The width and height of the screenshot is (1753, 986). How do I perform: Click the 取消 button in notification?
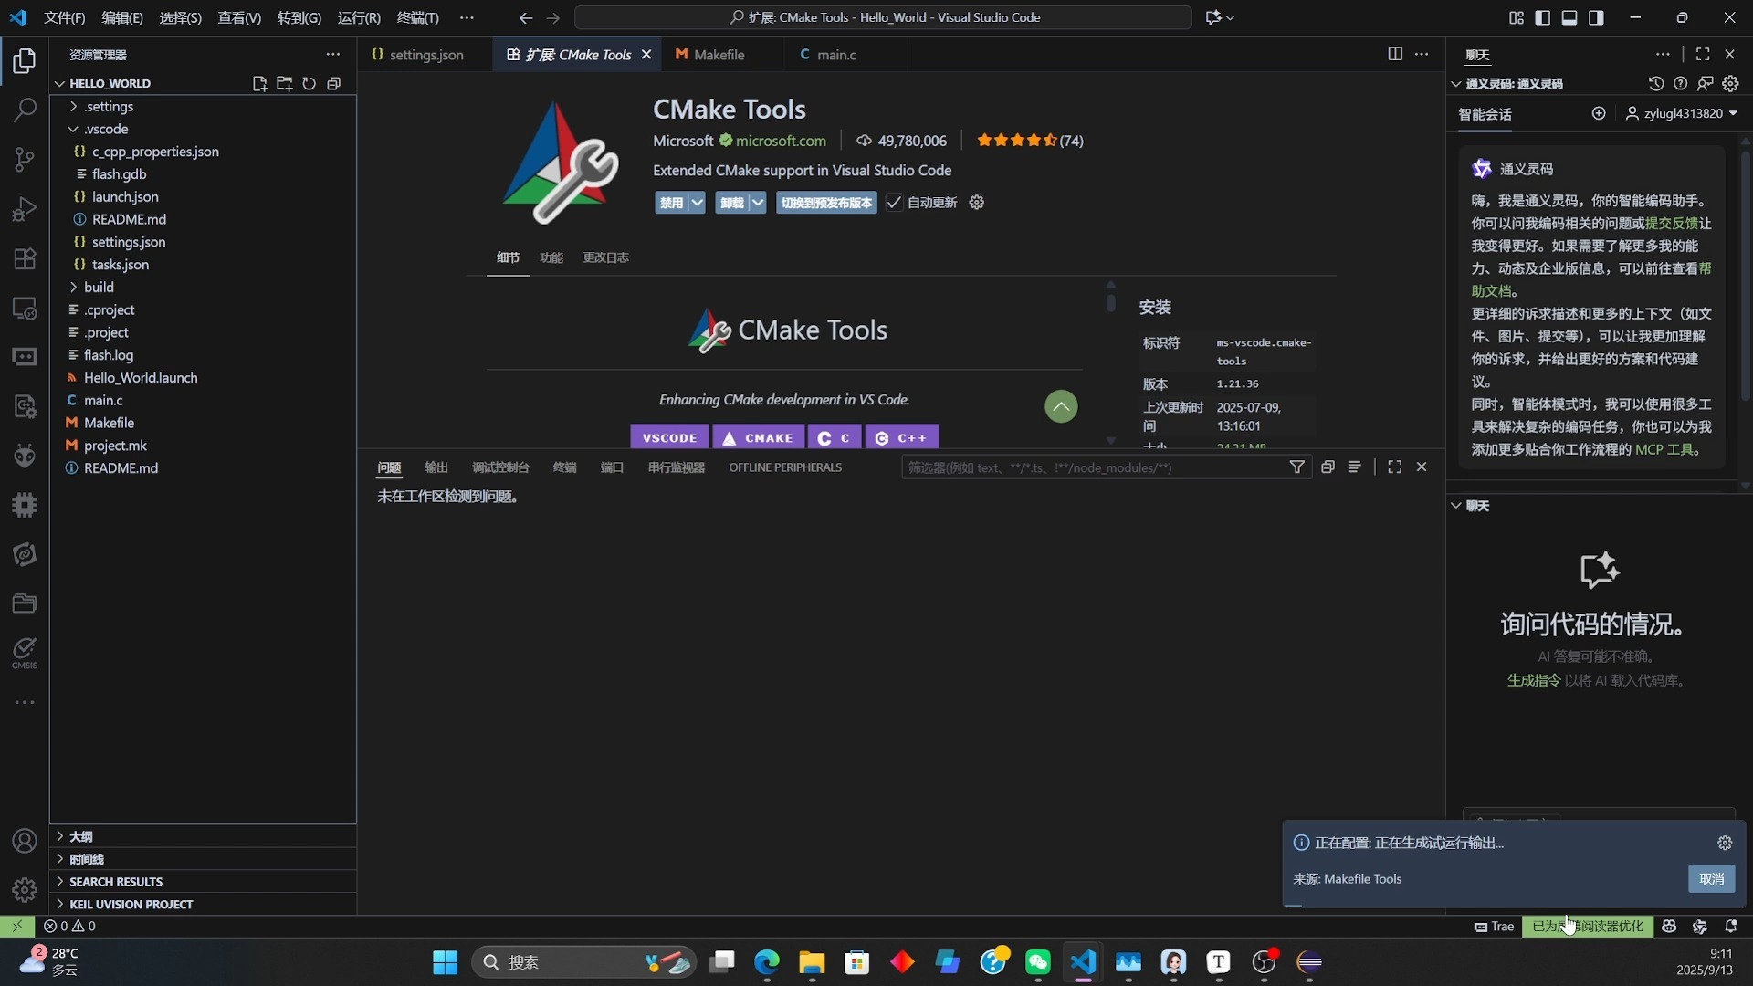(x=1712, y=879)
